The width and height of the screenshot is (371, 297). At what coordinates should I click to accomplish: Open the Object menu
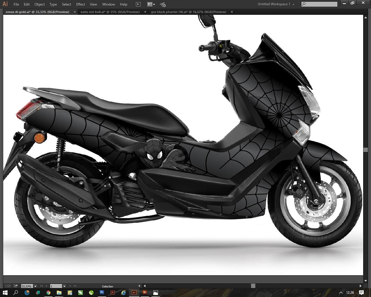tap(39, 4)
